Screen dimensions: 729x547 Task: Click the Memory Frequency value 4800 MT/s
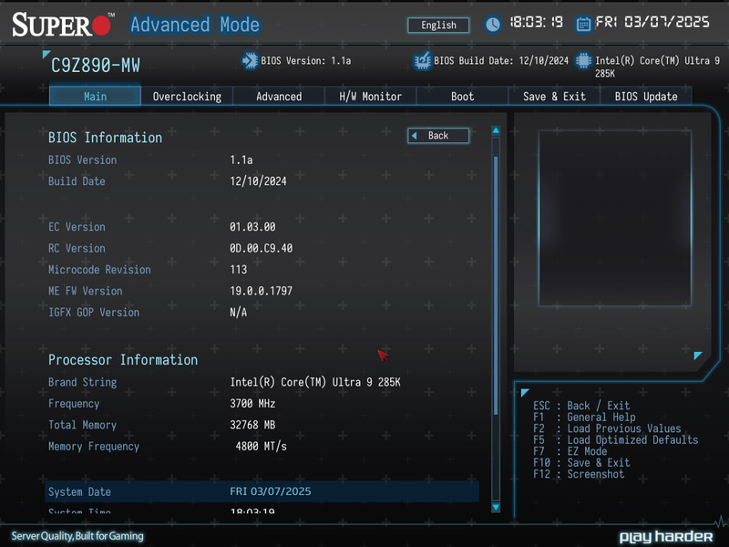[x=261, y=447]
